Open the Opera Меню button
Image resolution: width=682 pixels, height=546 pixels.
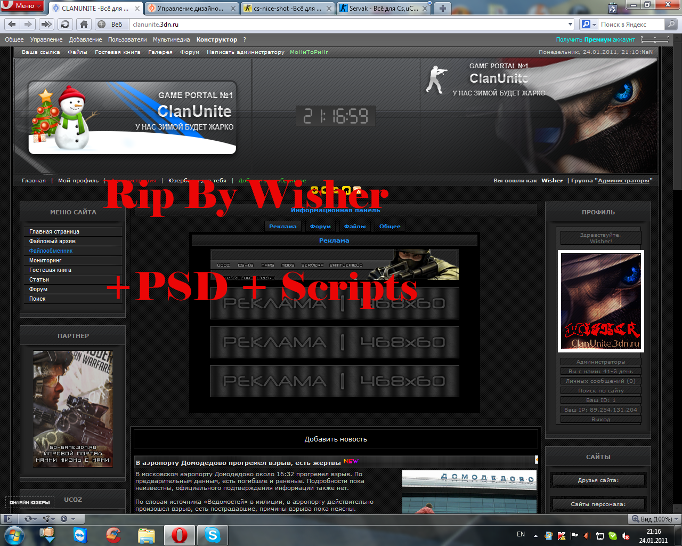(x=22, y=6)
